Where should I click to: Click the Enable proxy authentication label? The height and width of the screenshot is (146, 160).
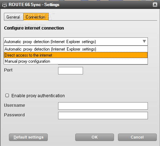38,96
